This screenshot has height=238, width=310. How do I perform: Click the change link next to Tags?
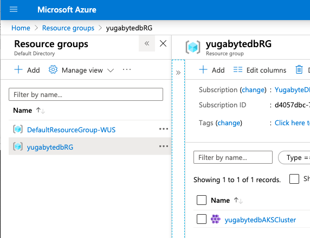[229, 123]
